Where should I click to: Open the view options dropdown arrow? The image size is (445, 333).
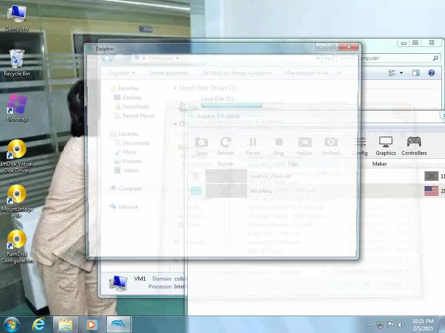point(401,73)
